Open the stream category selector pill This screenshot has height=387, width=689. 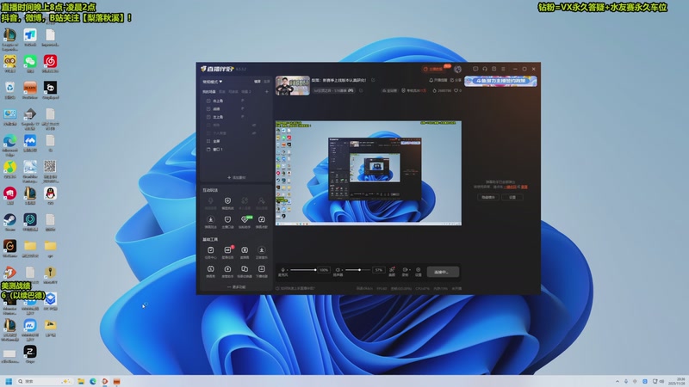click(x=333, y=91)
